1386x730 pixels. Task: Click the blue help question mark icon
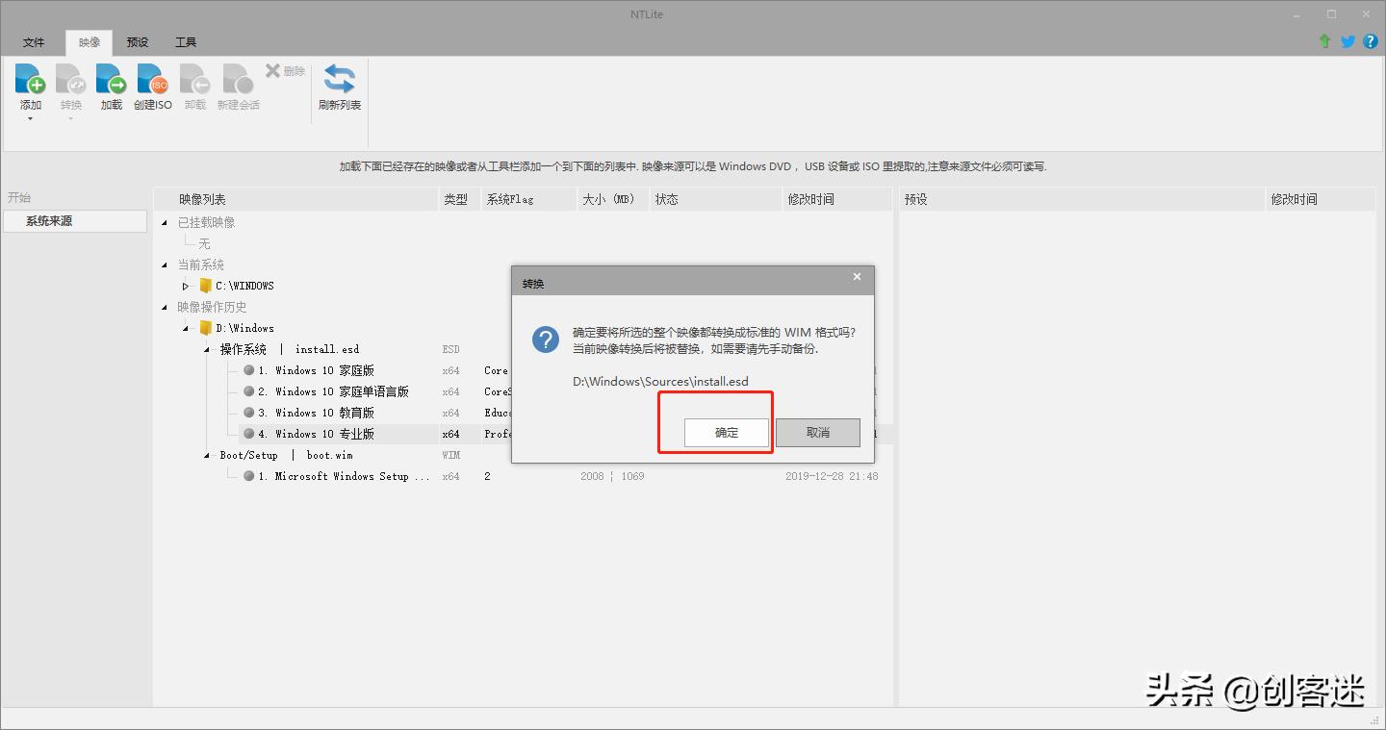(1371, 41)
